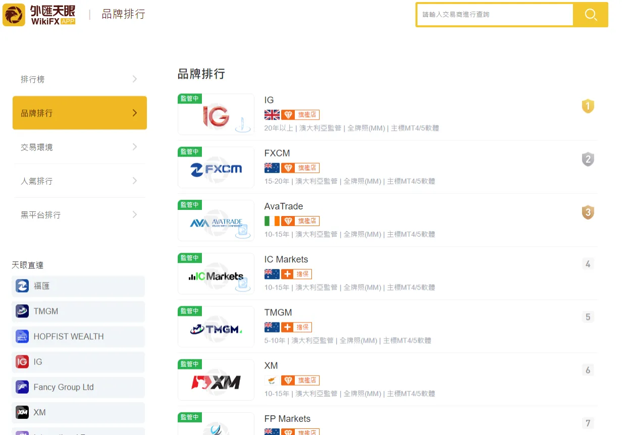Click the search input for brokers
The width and height of the screenshot is (632, 435).
point(495,15)
